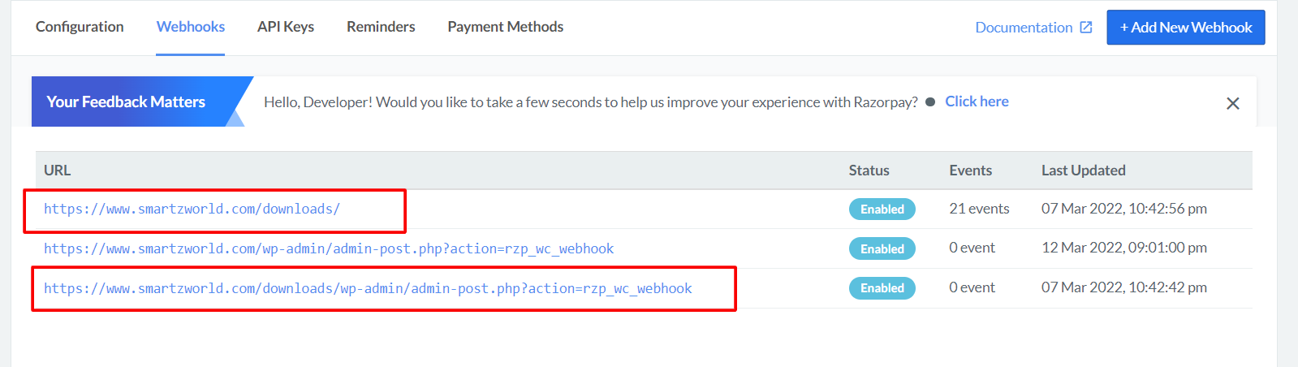Switch to the API Keys tab
Viewport: 1298px width, 367px height.
pos(286,27)
